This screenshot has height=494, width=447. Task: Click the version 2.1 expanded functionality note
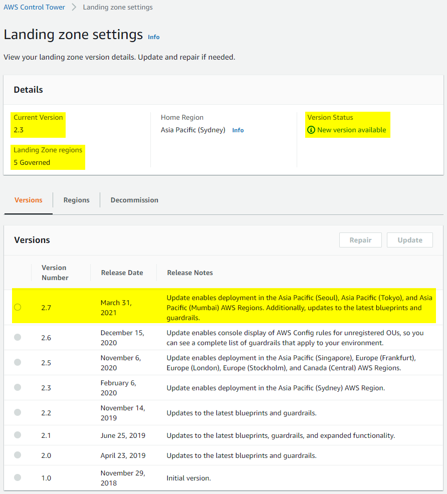(x=281, y=435)
